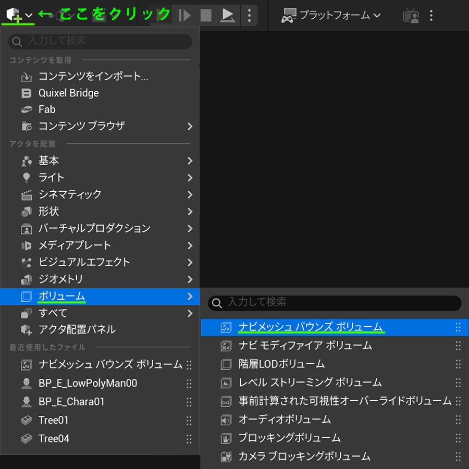Viewport: 469px width, 469px height.
Task: Click the Eject play icon in toolbar
Action: (x=227, y=15)
